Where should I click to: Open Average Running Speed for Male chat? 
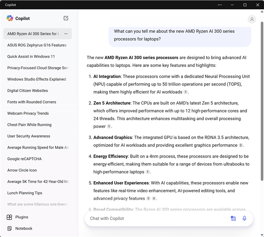37,147
